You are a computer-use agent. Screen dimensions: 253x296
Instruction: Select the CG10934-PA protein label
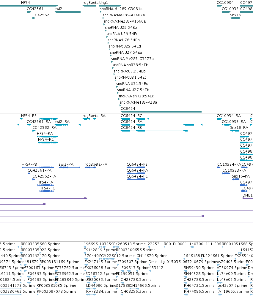(x=229, y=164)
